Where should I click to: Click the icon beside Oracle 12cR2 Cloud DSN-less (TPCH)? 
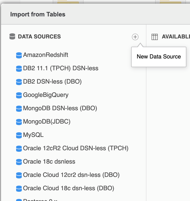[x=19, y=149]
